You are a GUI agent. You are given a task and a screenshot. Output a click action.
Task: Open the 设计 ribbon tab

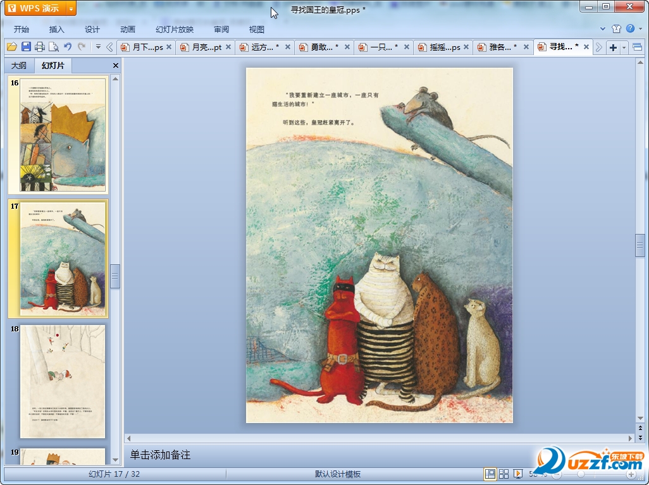pos(92,29)
